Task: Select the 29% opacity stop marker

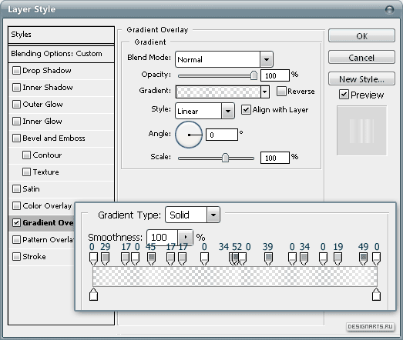Action: pyautogui.click(x=105, y=258)
